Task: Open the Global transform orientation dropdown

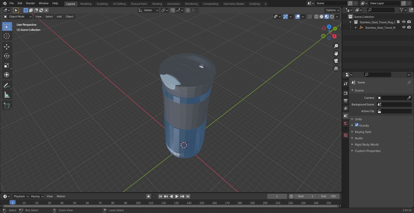Action: click(x=149, y=10)
